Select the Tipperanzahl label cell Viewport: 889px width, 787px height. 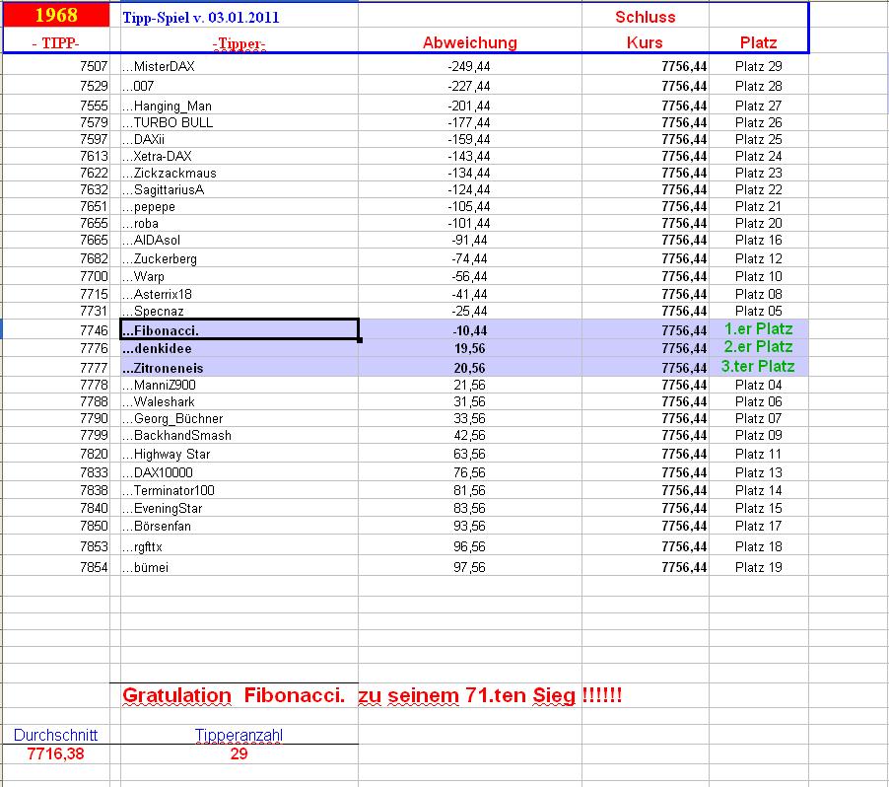pyautogui.click(x=239, y=736)
